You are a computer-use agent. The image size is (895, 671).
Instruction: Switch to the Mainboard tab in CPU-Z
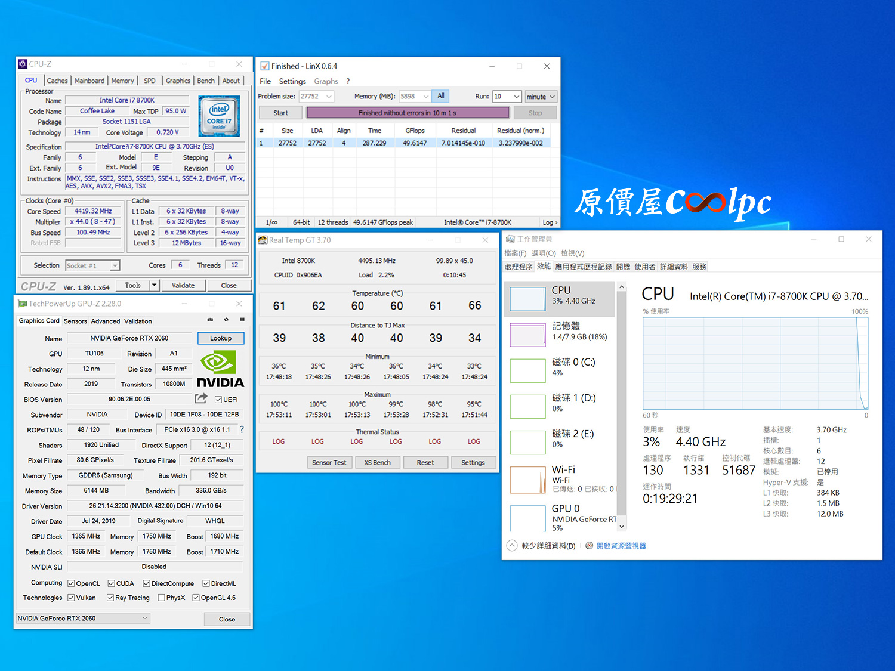(x=89, y=81)
